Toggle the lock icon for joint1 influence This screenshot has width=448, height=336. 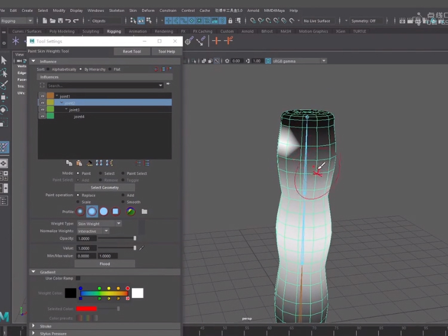coord(42,96)
